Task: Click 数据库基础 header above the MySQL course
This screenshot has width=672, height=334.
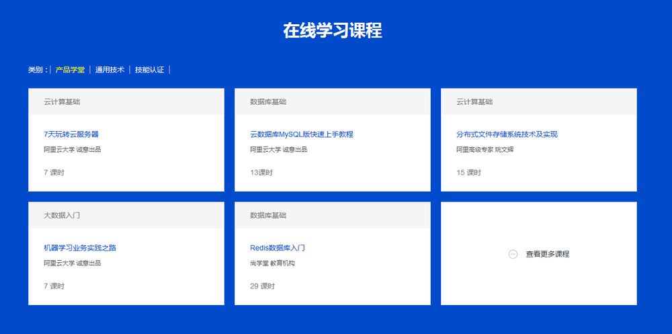Action: coord(268,101)
